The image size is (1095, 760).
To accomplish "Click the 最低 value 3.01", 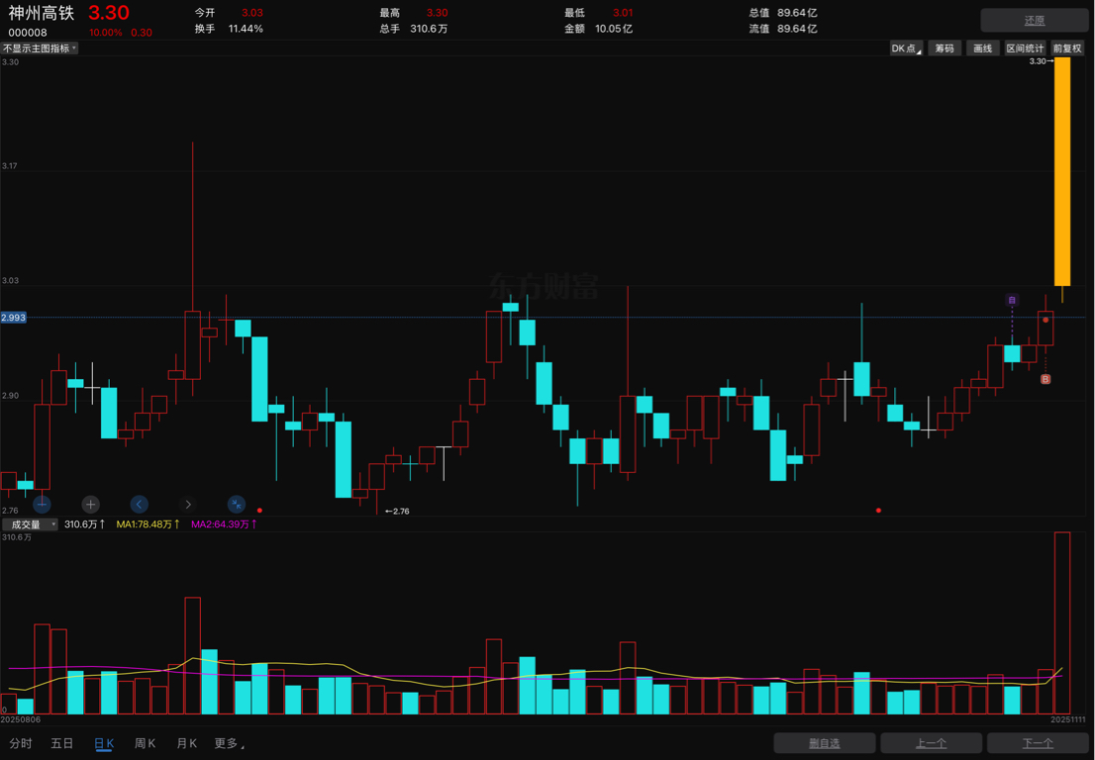I will pos(623,13).
